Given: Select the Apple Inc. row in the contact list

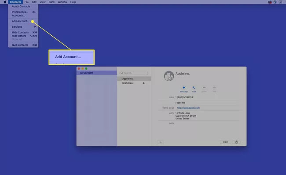Looking at the screenshot, I should click(x=134, y=78).
